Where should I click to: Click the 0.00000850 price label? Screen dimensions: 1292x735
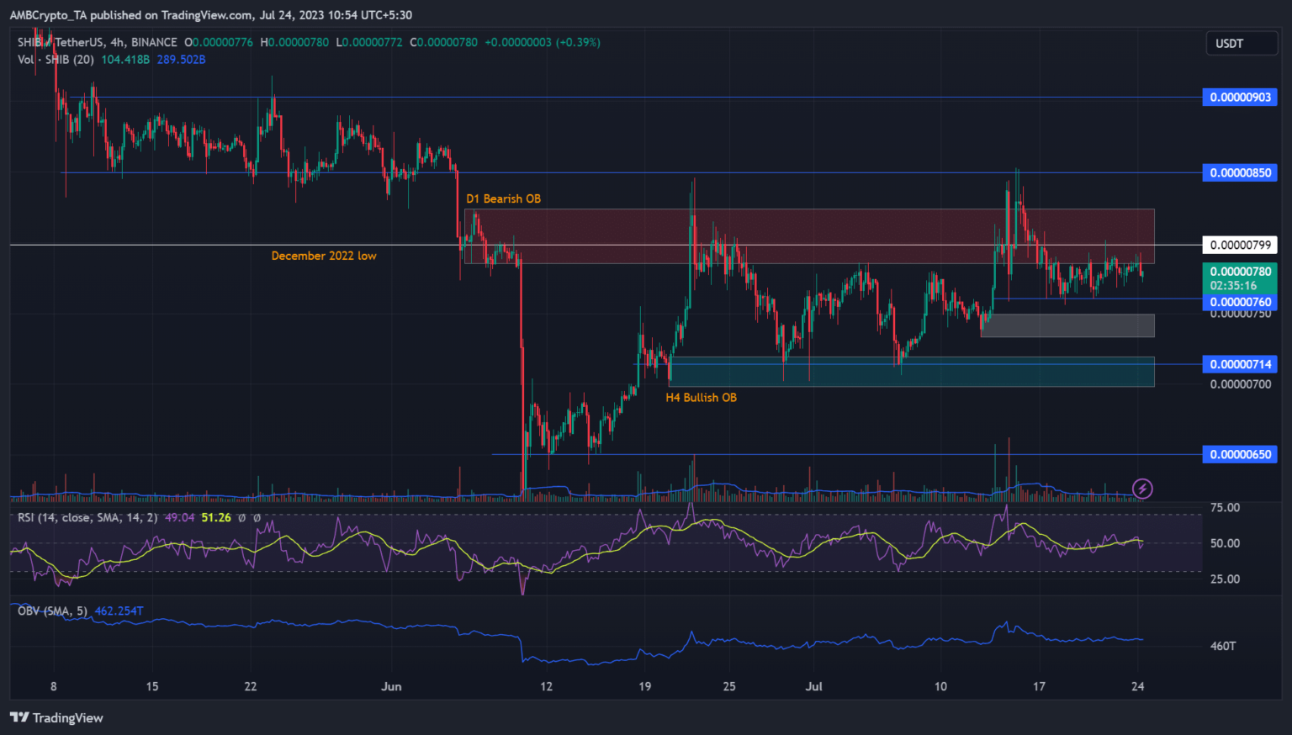[x=1240, y=172]
